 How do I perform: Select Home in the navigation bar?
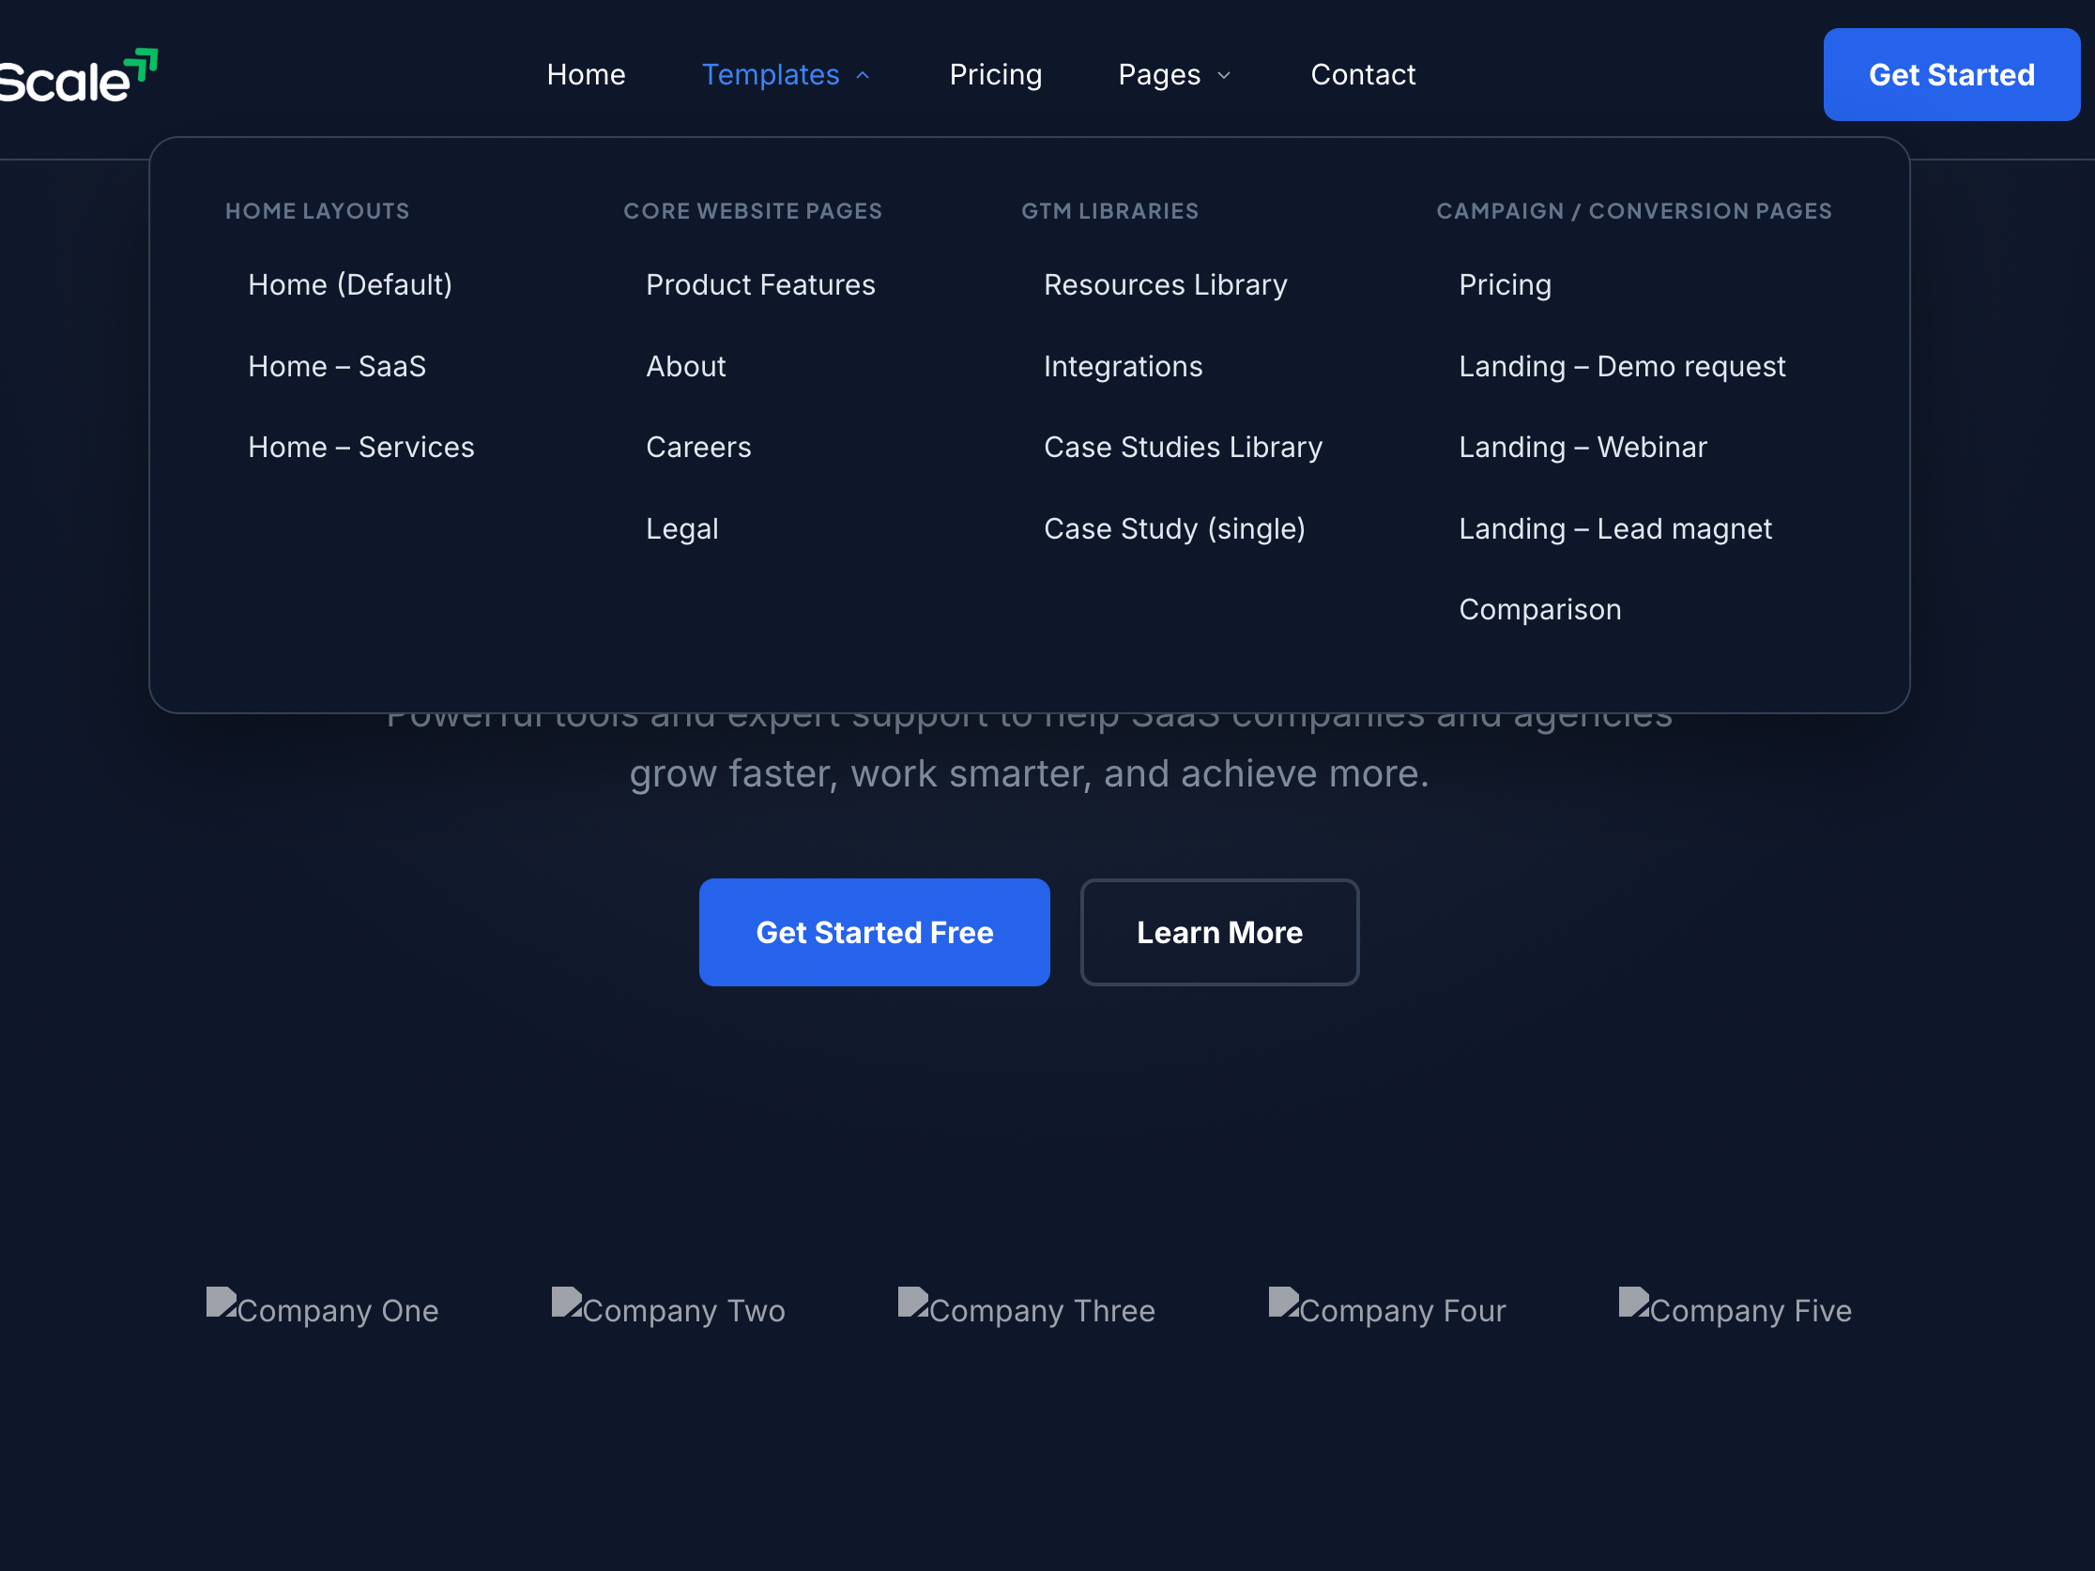[586, 75]
